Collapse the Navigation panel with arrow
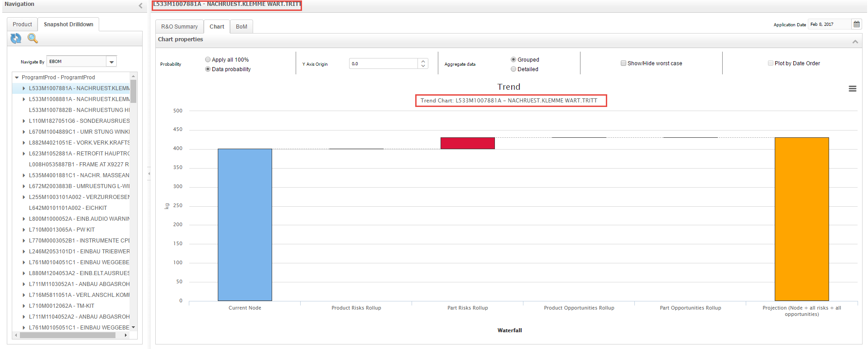The height and width of the screenshot is (349, 868). pyautogui.click(x=140, y=5)
